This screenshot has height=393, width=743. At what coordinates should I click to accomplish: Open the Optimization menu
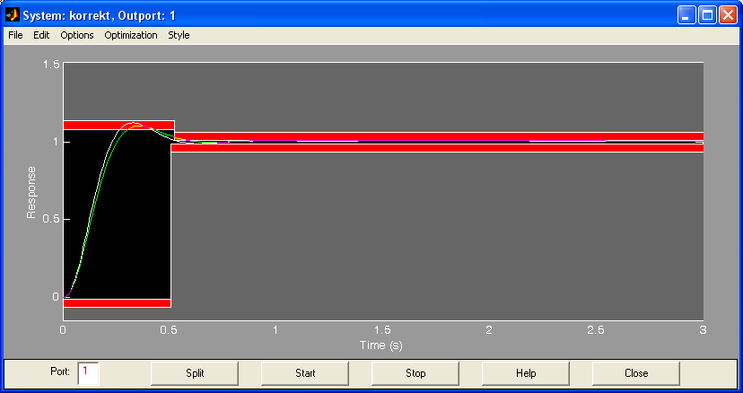pos(131,35)
